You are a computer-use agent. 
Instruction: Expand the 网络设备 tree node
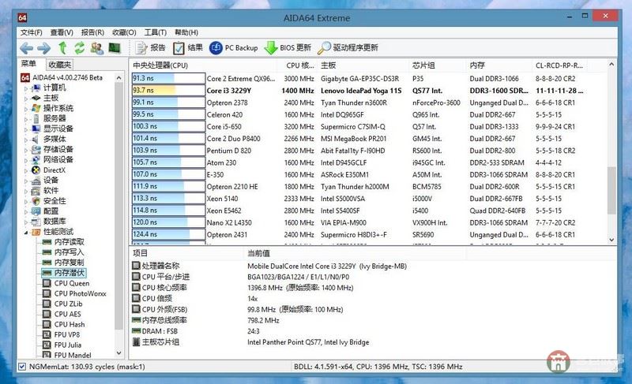[x=26, y=160]
